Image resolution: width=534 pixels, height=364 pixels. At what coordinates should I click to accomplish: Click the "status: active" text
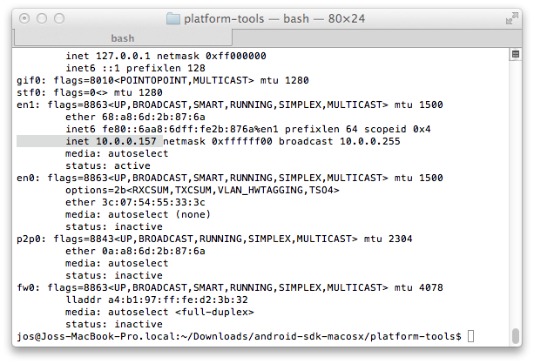coord(108,165)
